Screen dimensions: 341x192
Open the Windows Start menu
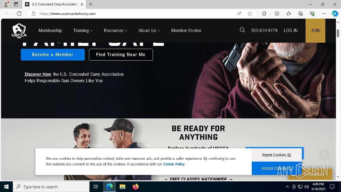click(6, 187)
